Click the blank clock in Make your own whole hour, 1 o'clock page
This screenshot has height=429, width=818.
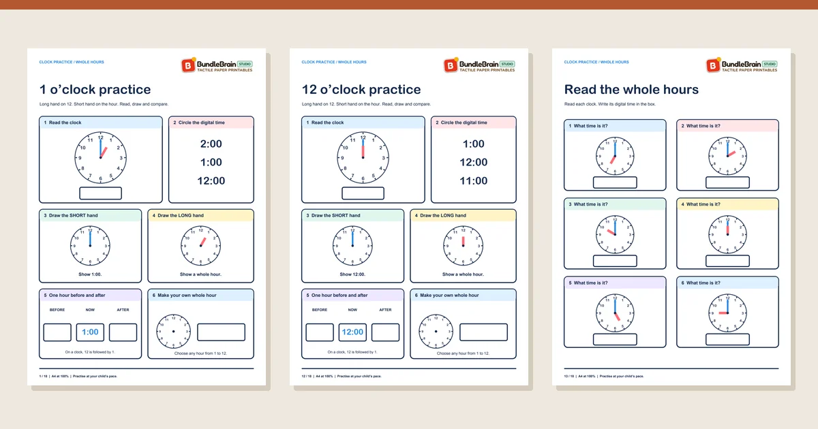(174, 332)
